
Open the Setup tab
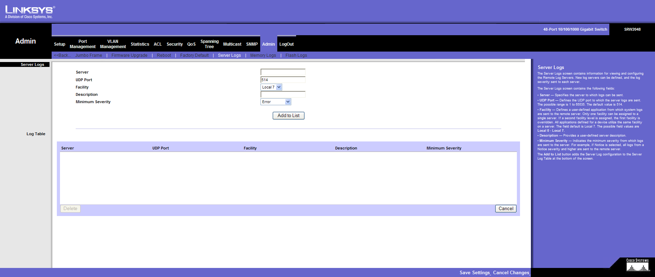click(x=60, y=44)
